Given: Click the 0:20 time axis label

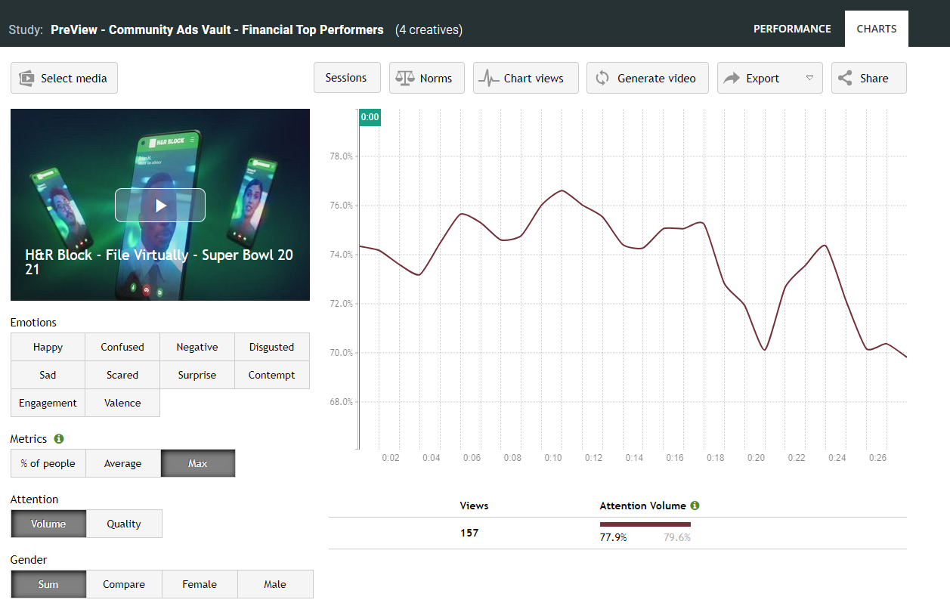Looking at the screenshot, I should (x=756, y=458).
